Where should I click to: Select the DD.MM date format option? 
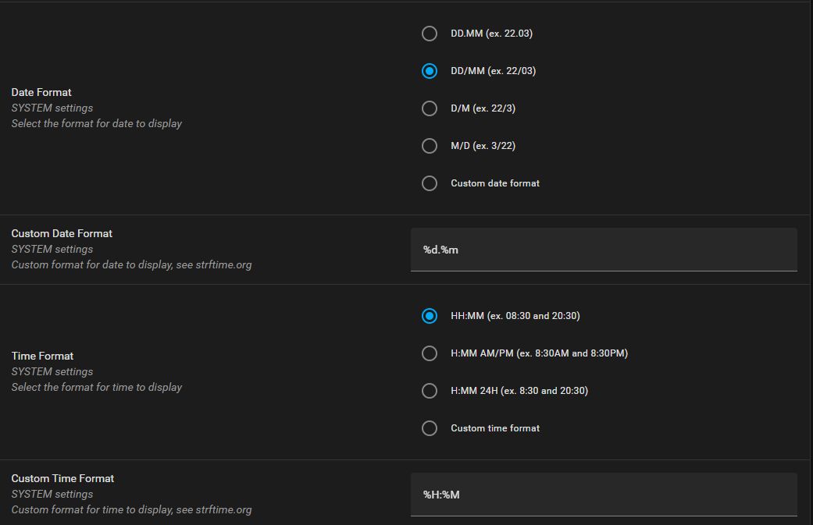click(x=429, y=34)
